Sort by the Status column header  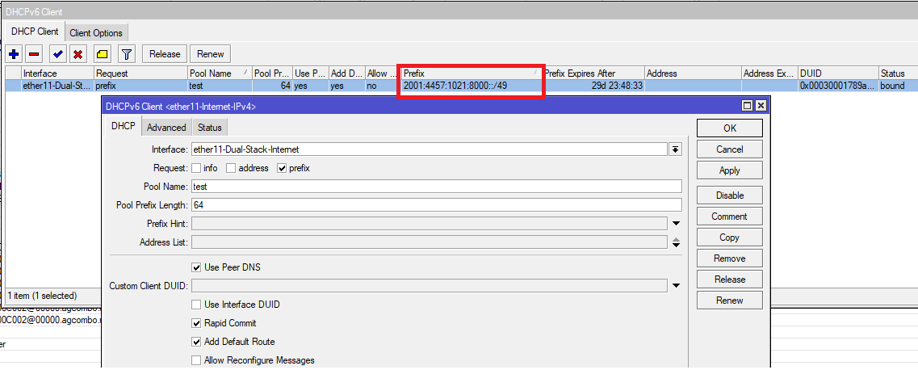[x=898, y=74]
